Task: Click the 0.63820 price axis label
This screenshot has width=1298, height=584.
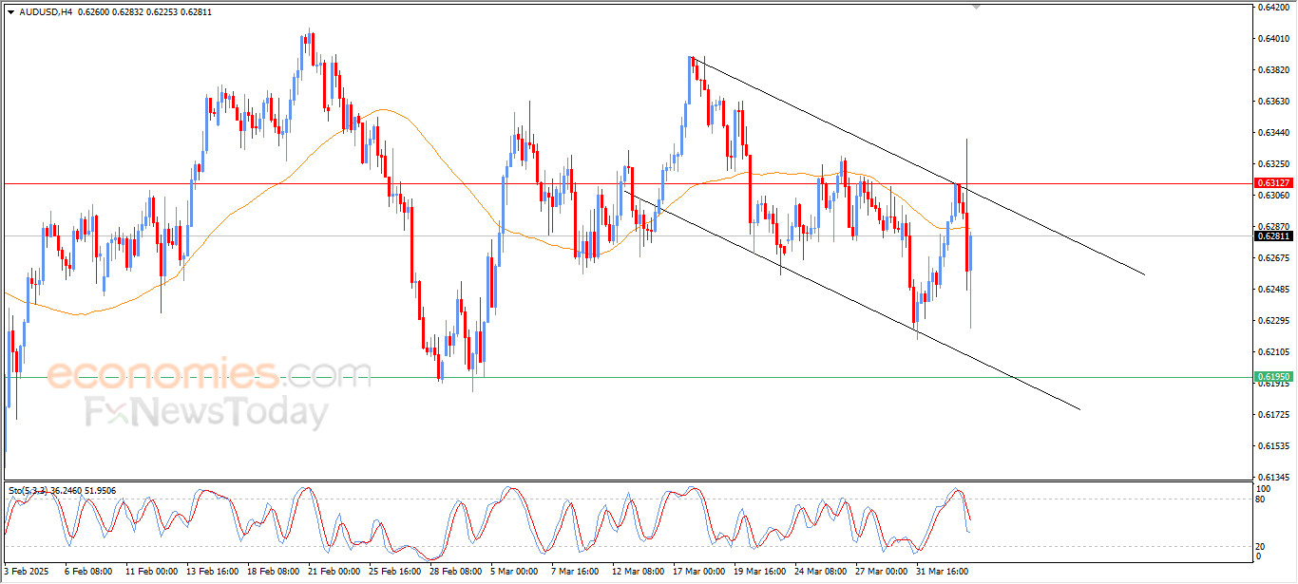Action: (1273, 69)
